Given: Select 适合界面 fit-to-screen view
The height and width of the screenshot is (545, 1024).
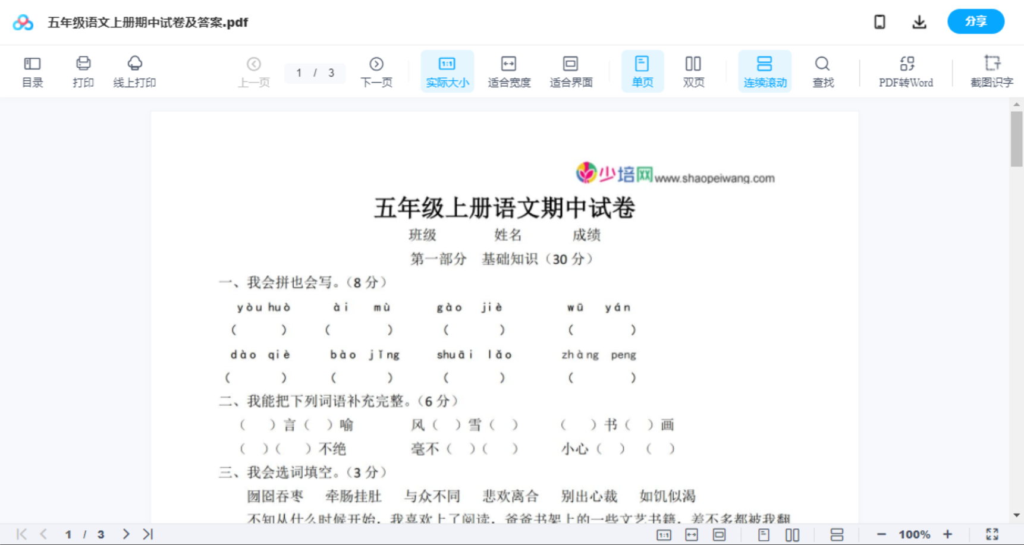Looking at the screenshot, I should tap(571, 70).
